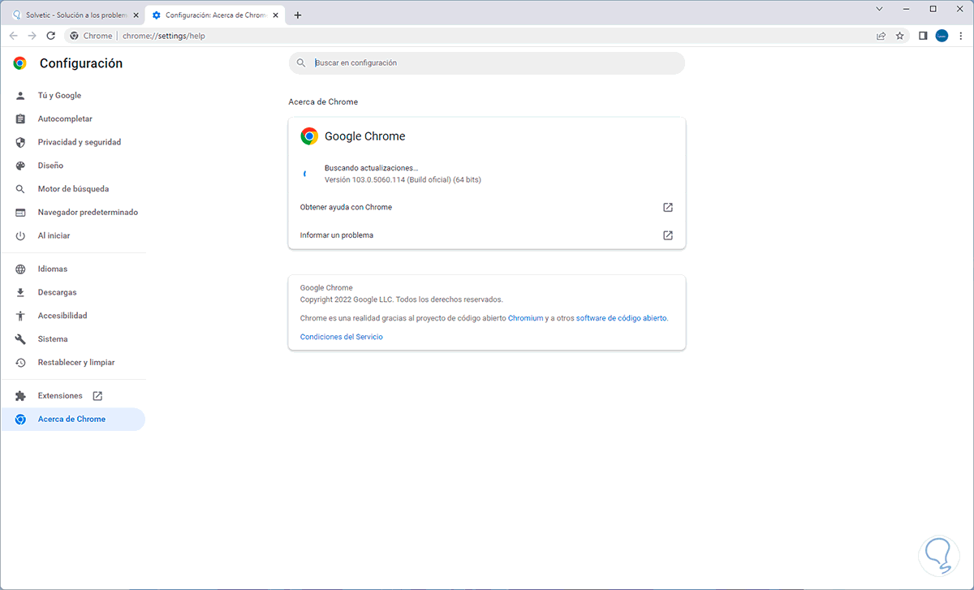
Task: Click the update progress spinner
Action: pyautogui.click(x=307, y=174)
